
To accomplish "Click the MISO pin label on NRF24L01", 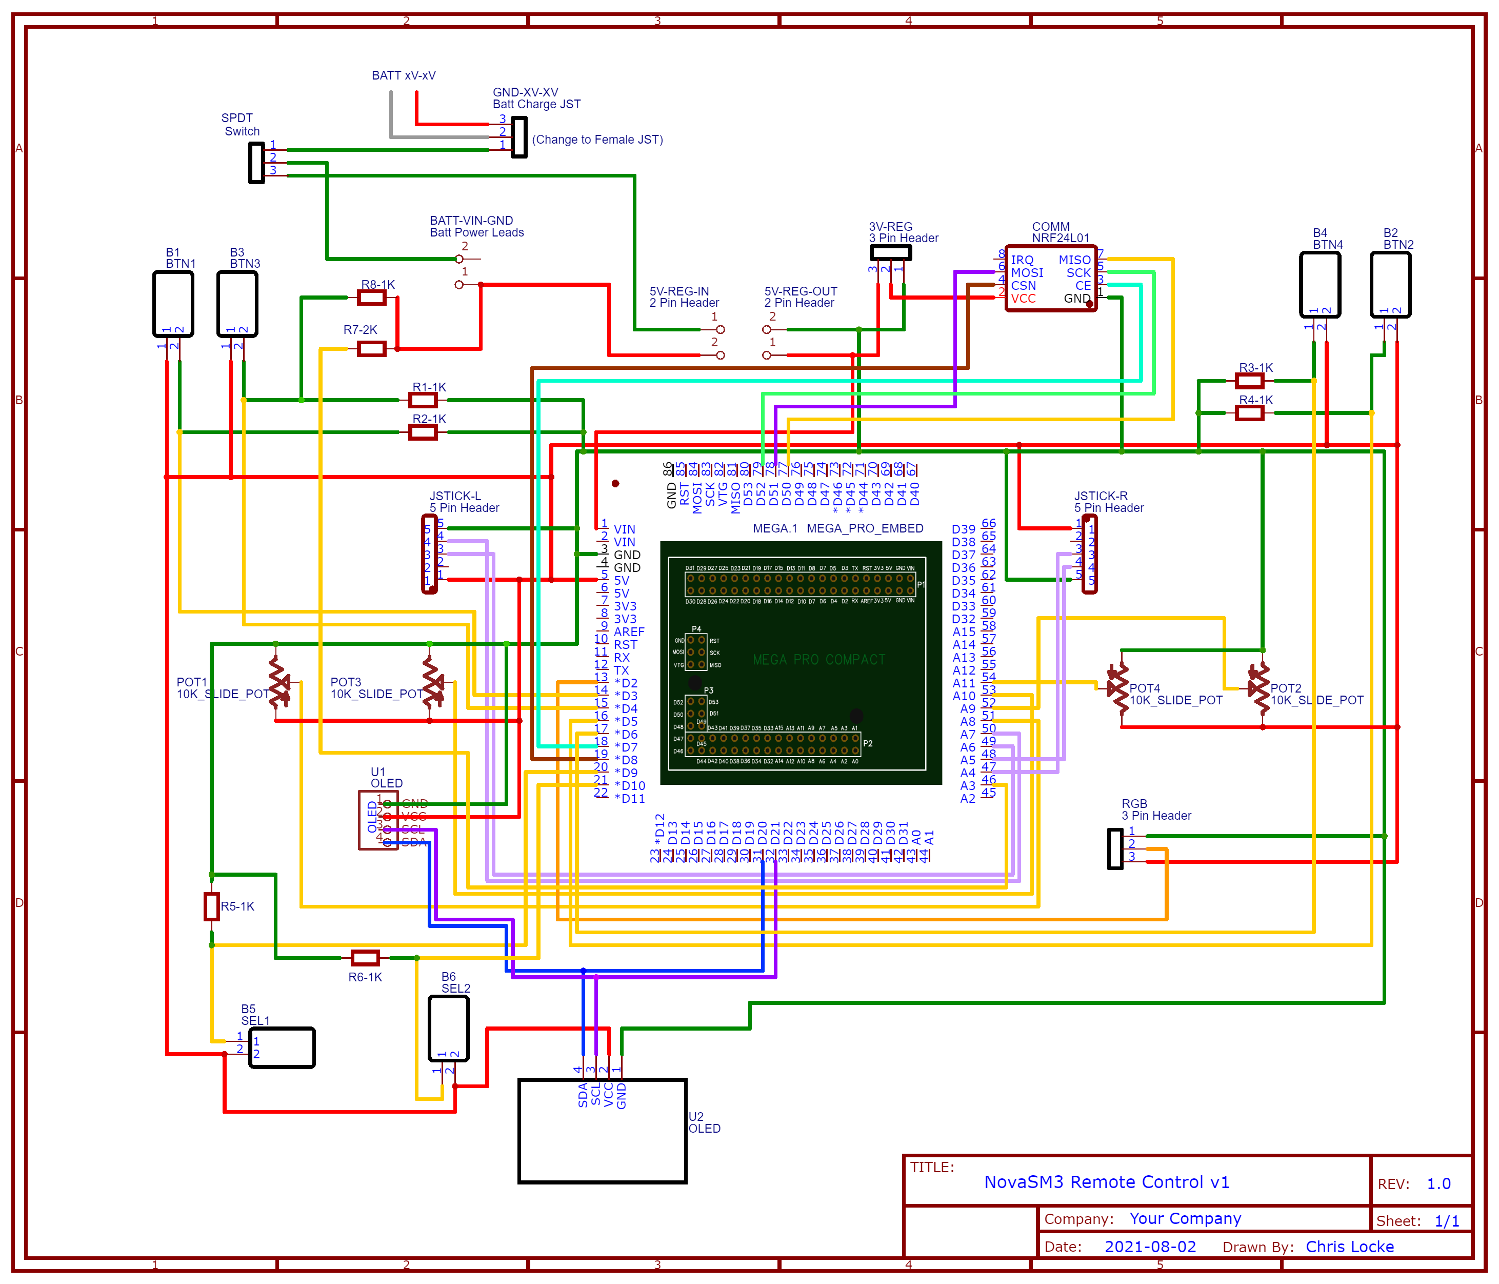I will tap(1074, 260).
